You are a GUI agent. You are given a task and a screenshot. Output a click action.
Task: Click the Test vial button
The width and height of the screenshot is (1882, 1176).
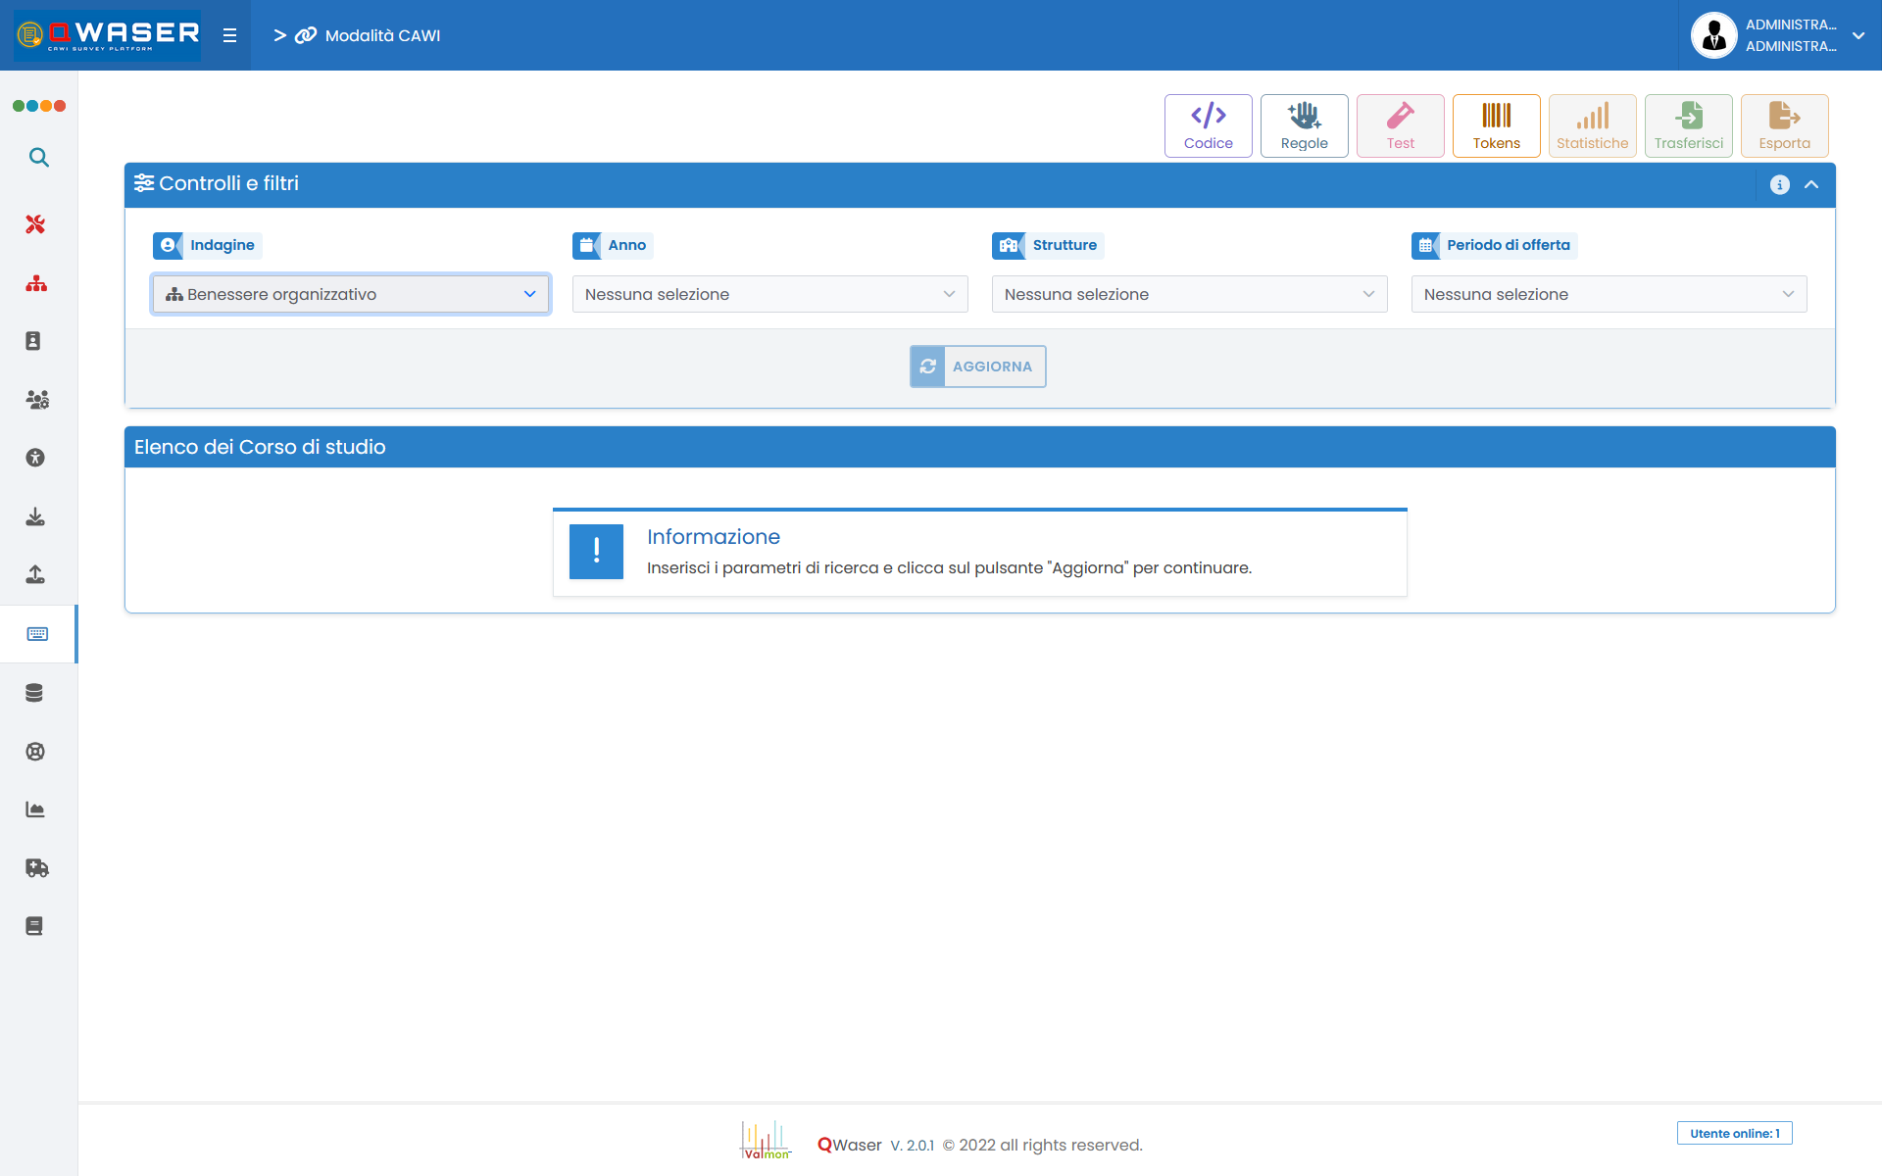pyautogui.click(x=1400, y=125)
